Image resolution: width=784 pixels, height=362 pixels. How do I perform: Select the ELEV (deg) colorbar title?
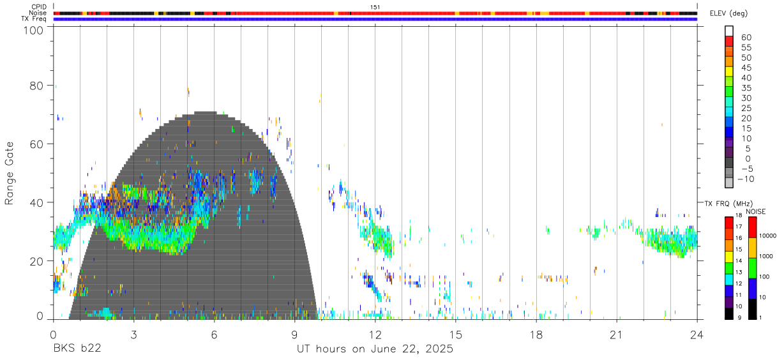[x=728, y=13]
